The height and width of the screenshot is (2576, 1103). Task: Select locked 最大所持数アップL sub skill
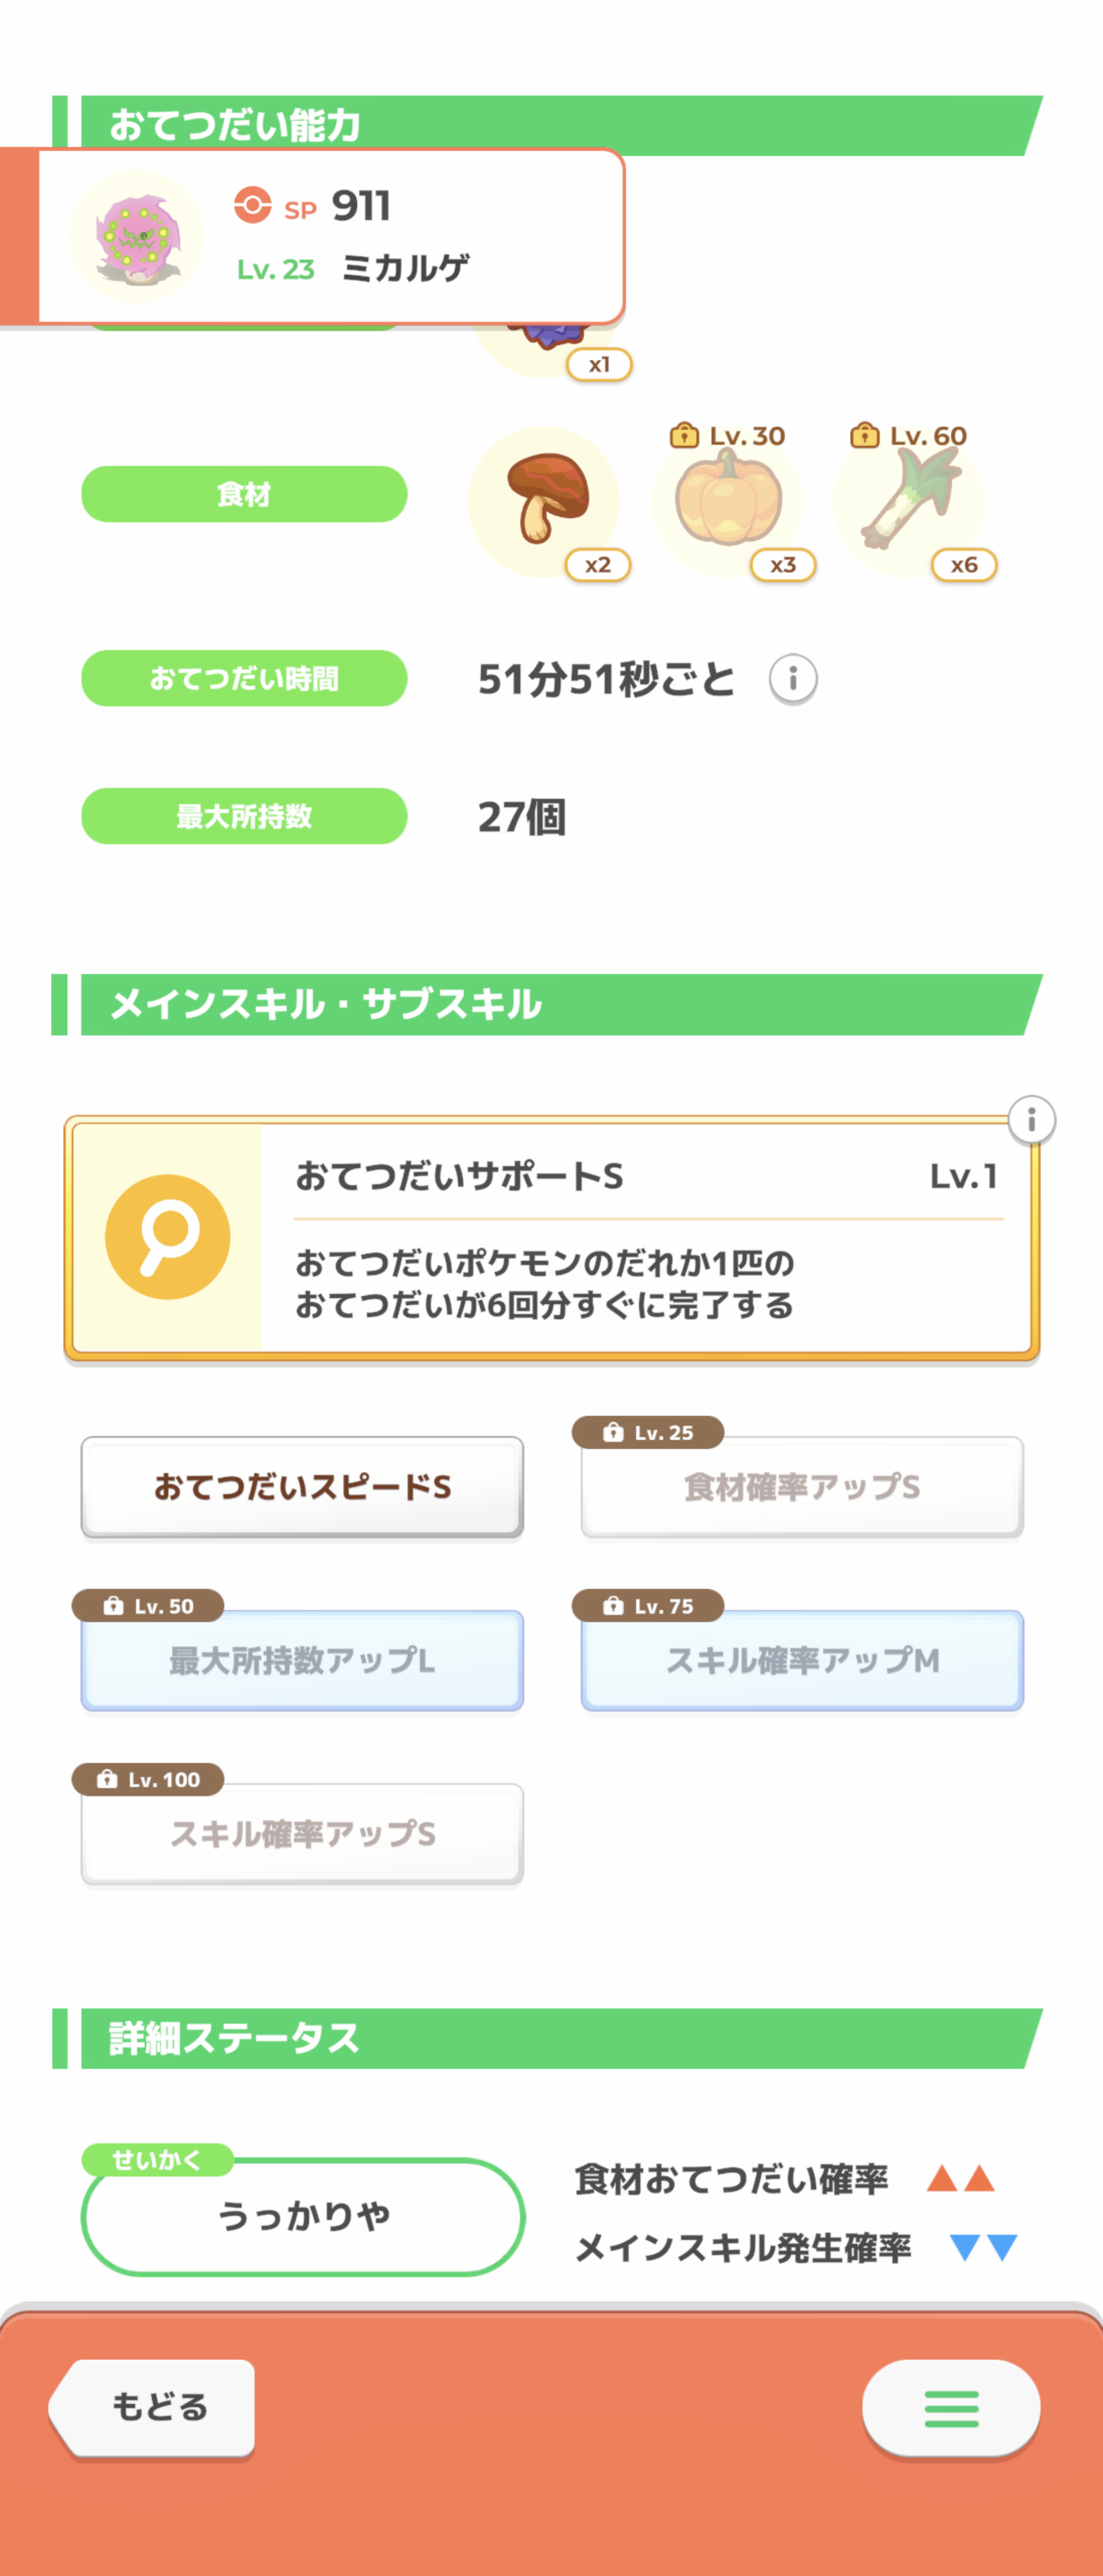click(302, 1660)
